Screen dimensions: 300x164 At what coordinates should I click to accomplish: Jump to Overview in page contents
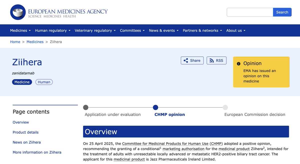(21, 122)
